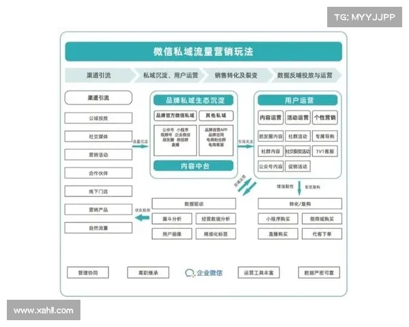Image resolution: width=409 pixels, height=327 pixels.
Task: Click the 社交媒体 box
Action: 98,136
